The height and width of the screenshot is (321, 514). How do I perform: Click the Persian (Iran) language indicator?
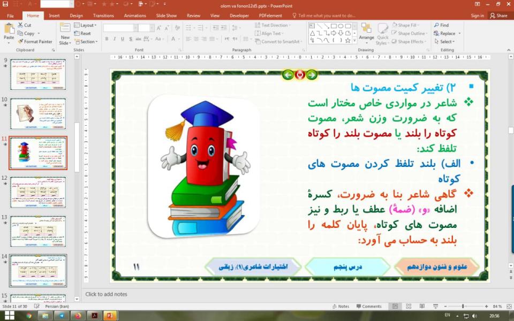[57, 306]
